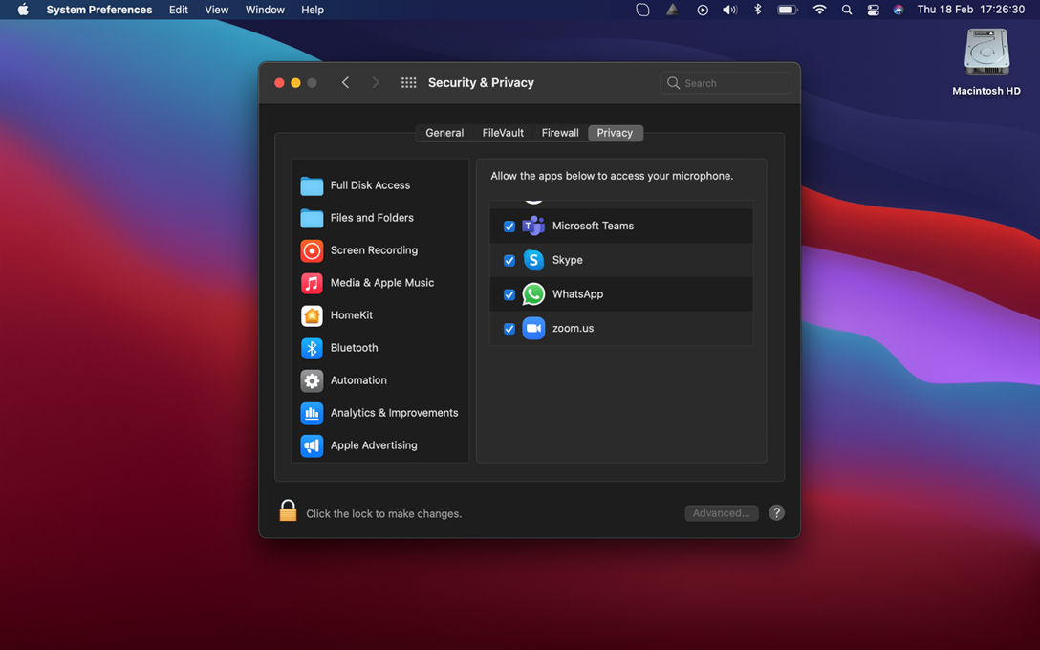Untick zoom.us microphone permission checkbox
This screenshot has height=650, width=1040.
click(509, 329)
